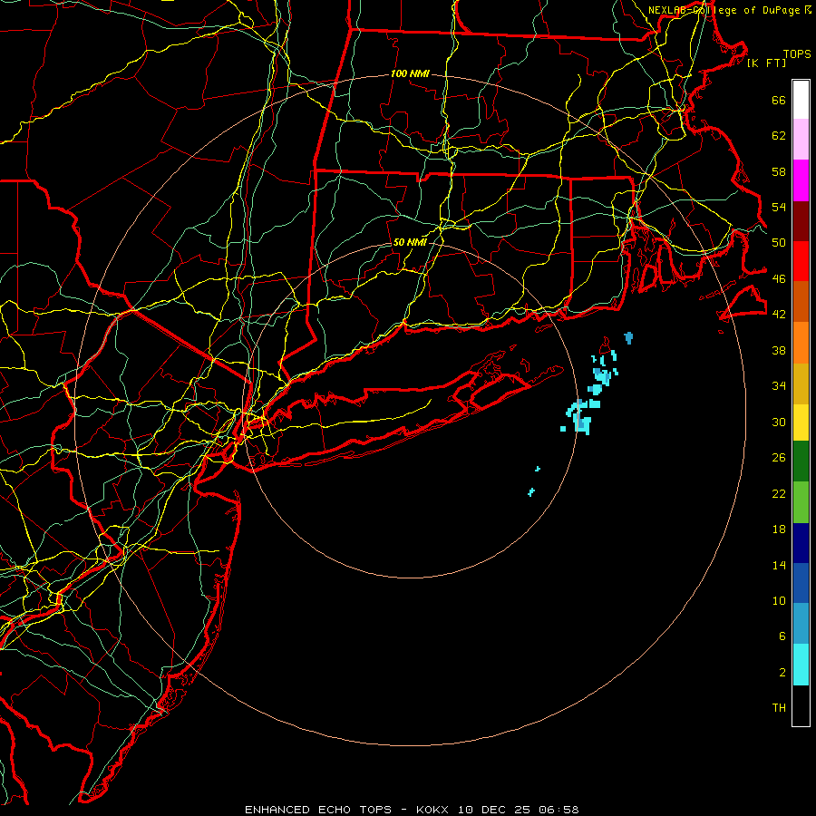The width and height of the screenshot is (816, 816).
Task: Pick the maroon legend color block
Action: point(801,220)
